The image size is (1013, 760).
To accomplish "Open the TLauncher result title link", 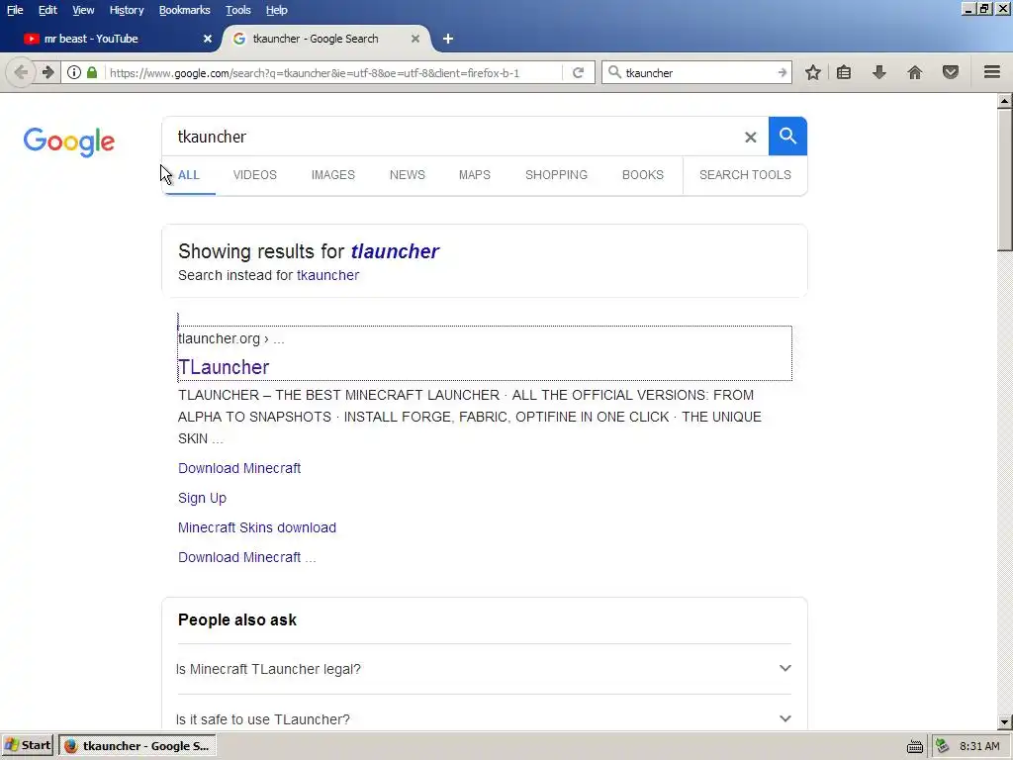I will 224,367.
